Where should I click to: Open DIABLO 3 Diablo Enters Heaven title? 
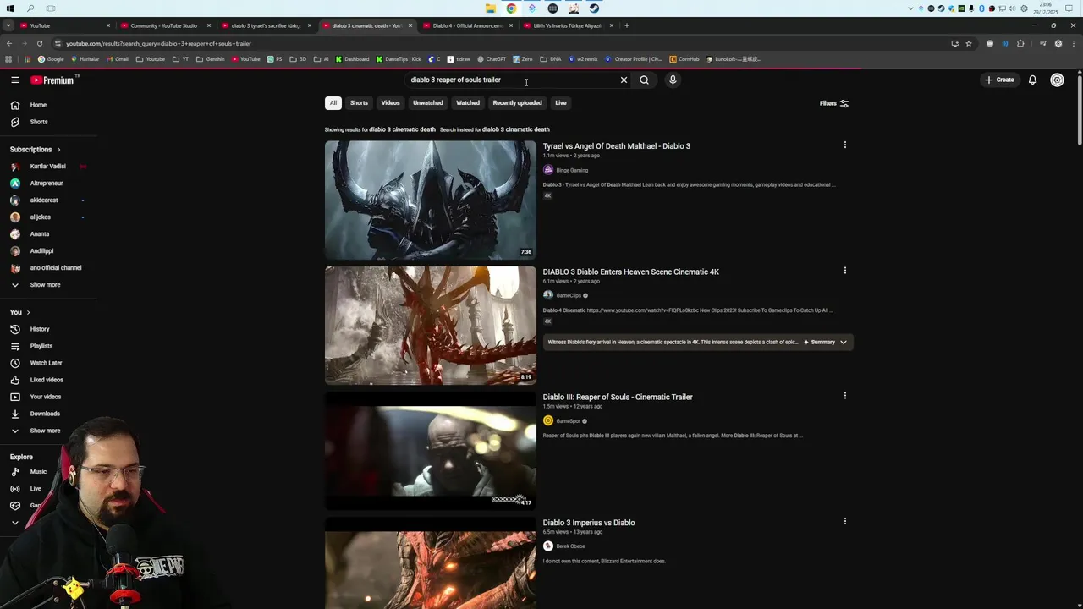tap(630, 272)
